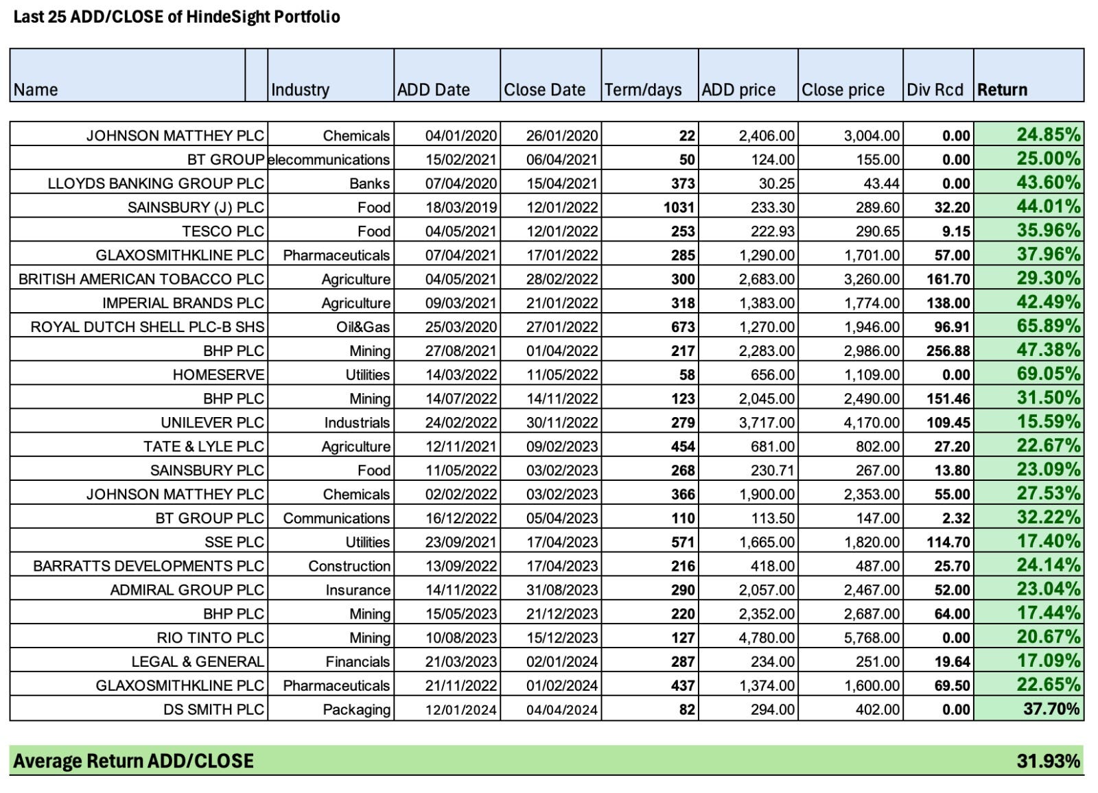Select the Industry column header
The height and width of the screenshot is (793, 1098).
(331, 75)
